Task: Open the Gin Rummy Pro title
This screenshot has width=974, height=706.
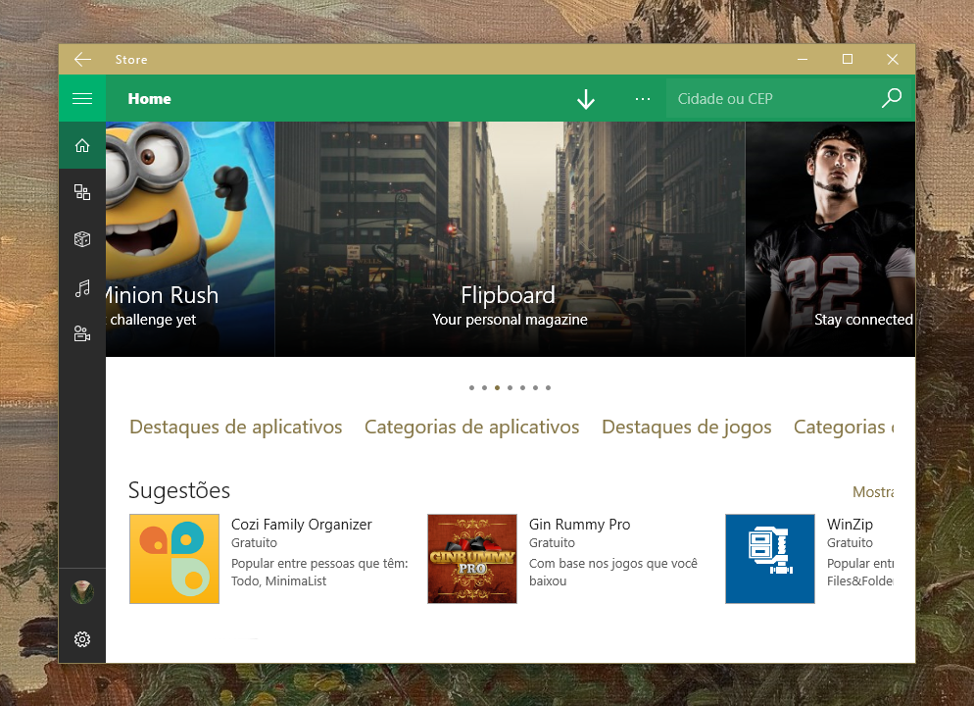Action: tap(579, 525)
